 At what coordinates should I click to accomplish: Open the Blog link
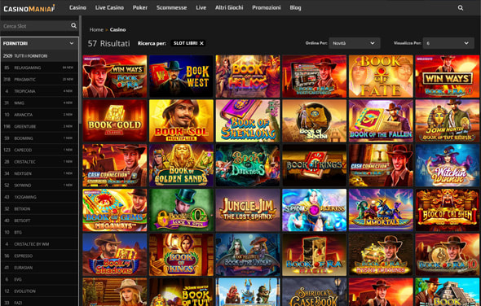click(295, 7)
